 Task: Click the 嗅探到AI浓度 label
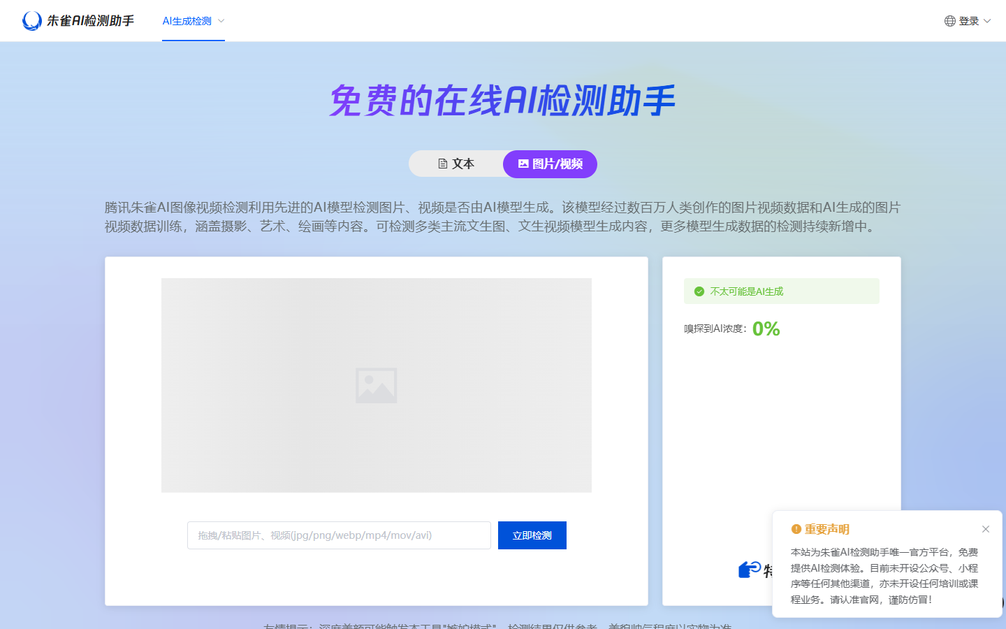715,328
